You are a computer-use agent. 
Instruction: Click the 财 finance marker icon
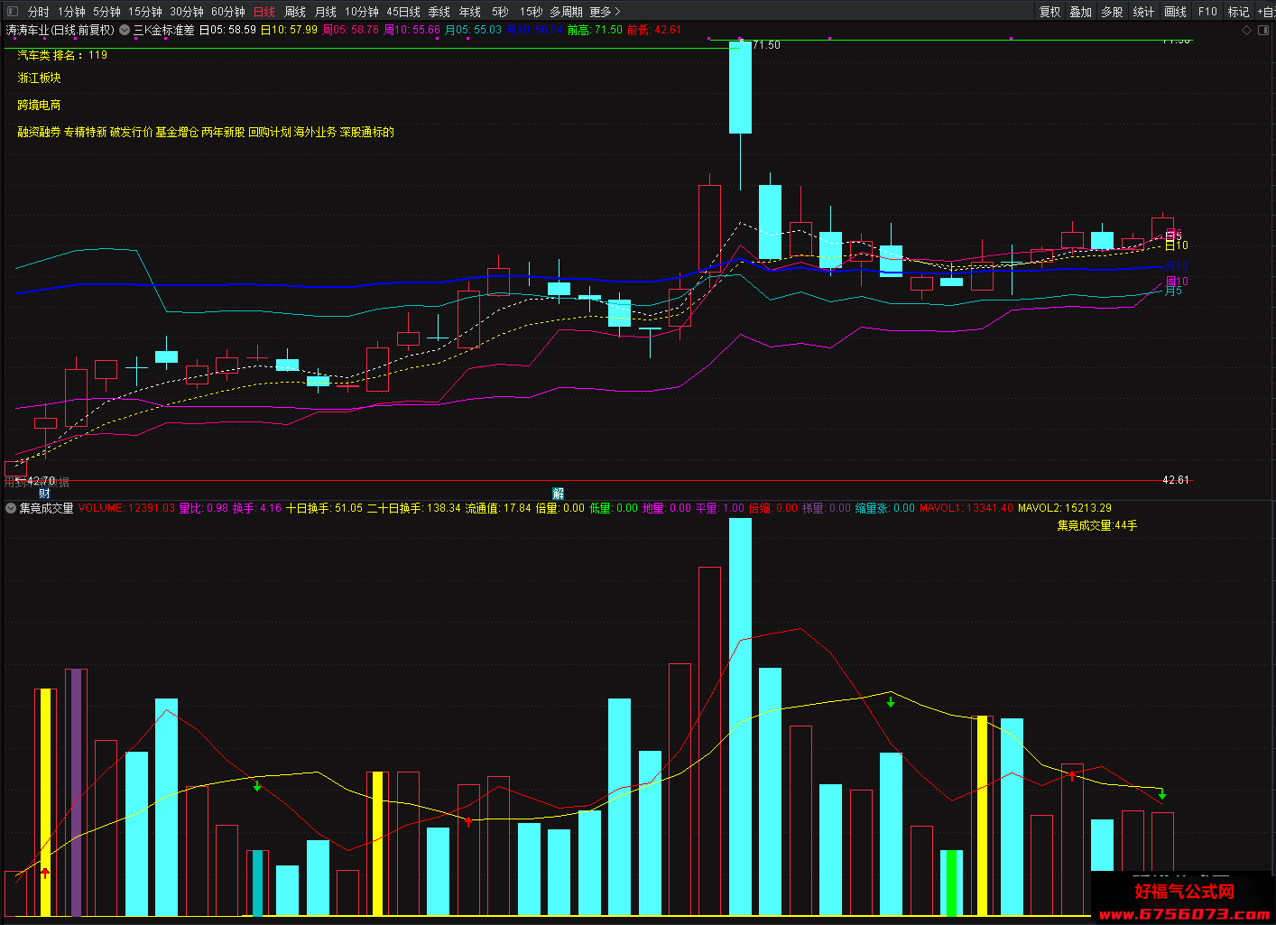point(45,493)
